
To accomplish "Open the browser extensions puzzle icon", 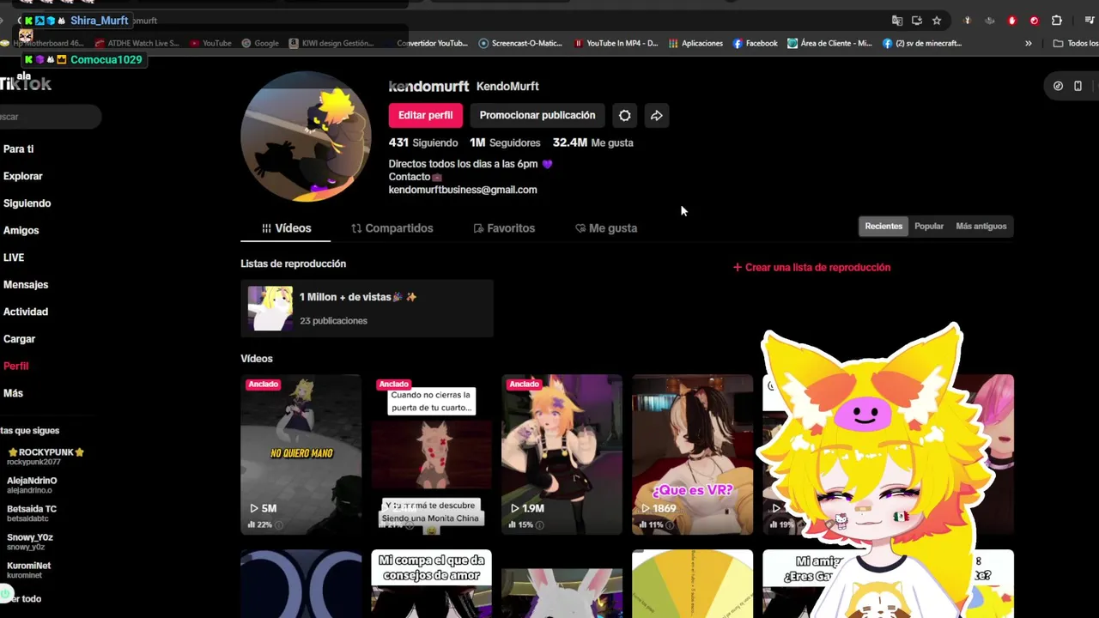I will pyautogui.click(x=1057, y=21).
